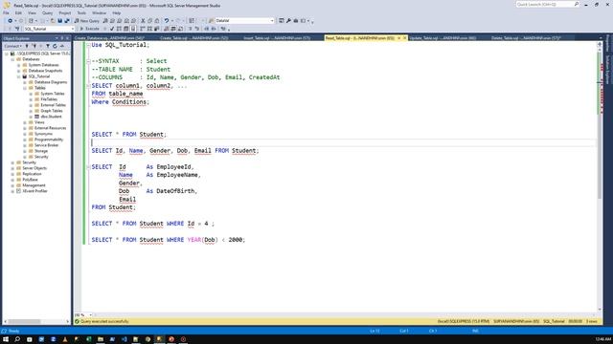
Task: Select the SQLEXPRESS server root node
Action: click(43, 54)
